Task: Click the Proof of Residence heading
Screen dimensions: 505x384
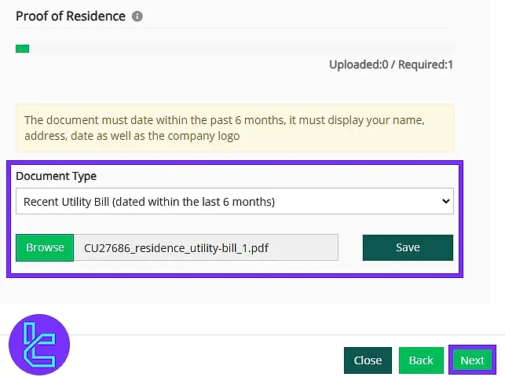Action: [x=71, y=16]
